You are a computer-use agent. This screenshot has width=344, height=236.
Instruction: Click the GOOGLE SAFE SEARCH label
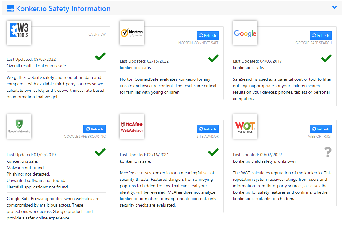pyautogui.click(x=313, y=43)
